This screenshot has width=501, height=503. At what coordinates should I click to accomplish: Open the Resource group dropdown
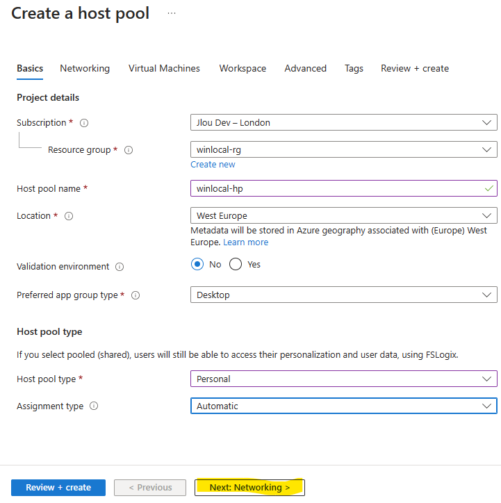point(344,149)
